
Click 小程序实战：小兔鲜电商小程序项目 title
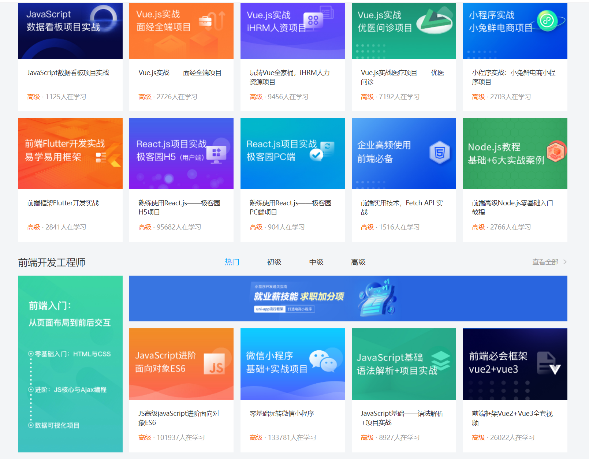point(514,77)
